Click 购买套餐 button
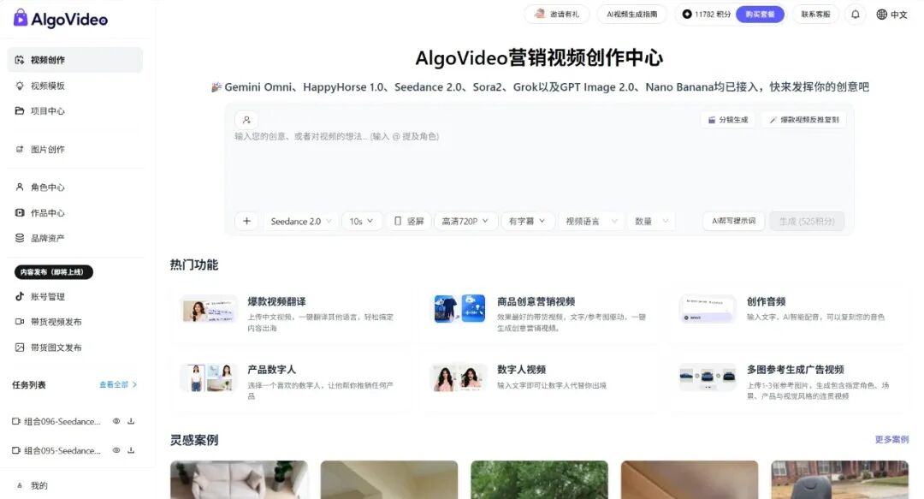Viewport: 924px width, 499px height. 761,15
